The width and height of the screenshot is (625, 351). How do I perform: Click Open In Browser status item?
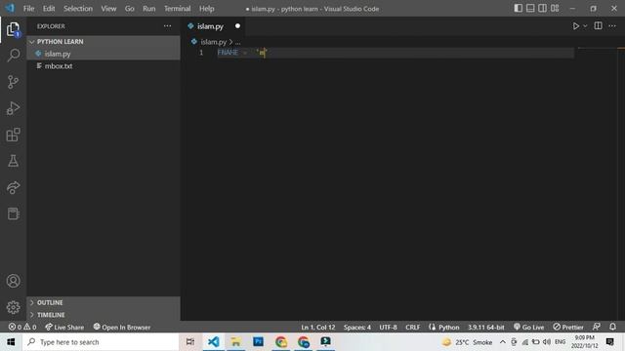click(122, 328)
